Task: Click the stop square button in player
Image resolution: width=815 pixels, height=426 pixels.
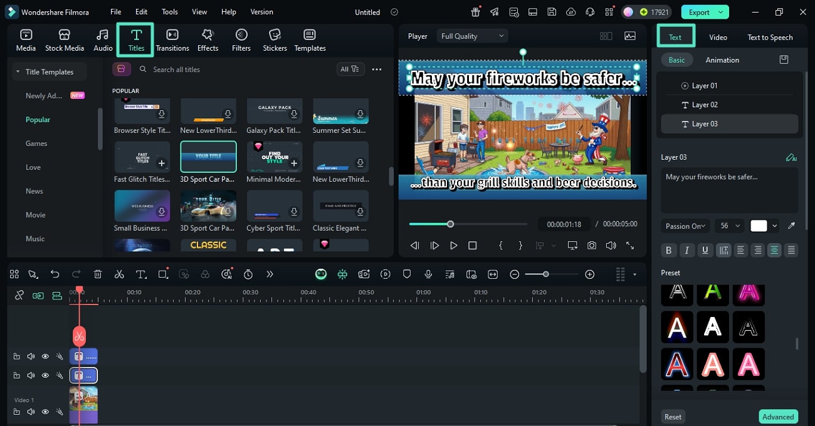Action: (x=473, y=246)
